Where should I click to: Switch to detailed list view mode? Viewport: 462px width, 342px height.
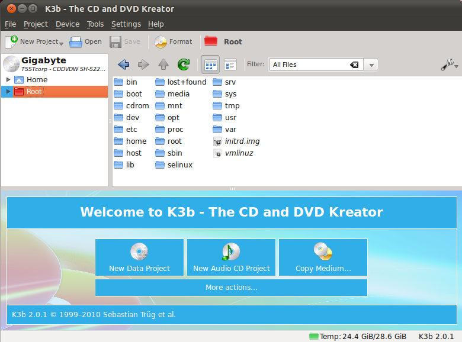pyautogui.click(x=230, y=64)
